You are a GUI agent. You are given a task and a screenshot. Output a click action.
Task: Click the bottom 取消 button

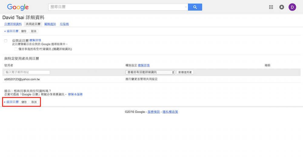[34, 102]
